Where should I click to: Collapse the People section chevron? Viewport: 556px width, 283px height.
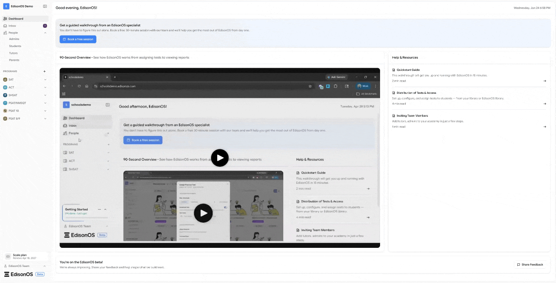tap(45, 33)
